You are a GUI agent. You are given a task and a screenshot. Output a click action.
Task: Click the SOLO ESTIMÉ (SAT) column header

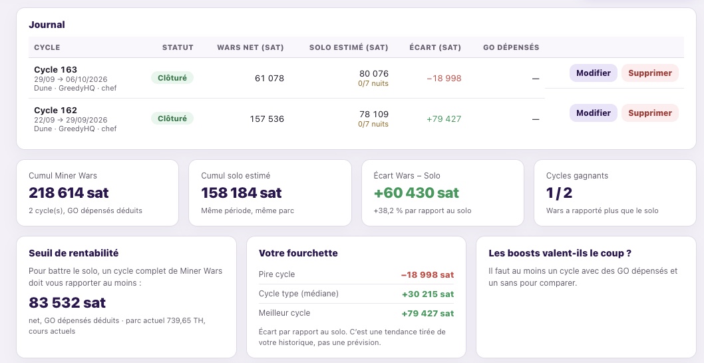pyautogui.click(x=349, y=47)
